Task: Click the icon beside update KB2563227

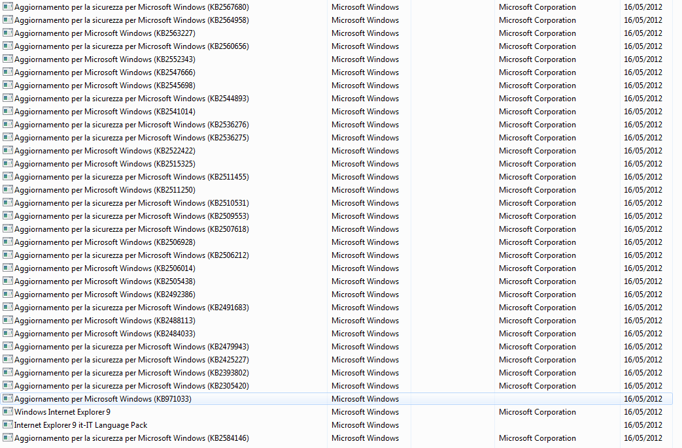Action: pos(8,33)
